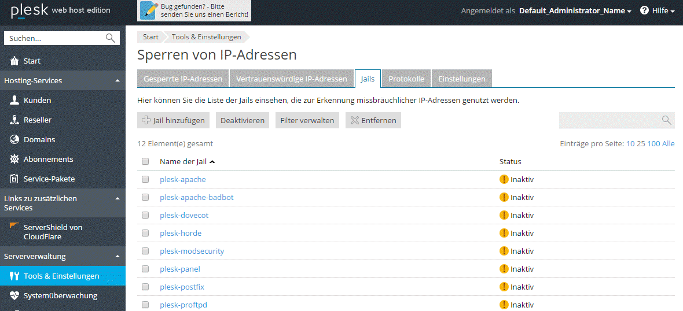The width and height of the screenshot is (683, 311).
Task: Click the bug report pencil icon
Action: 149,11
